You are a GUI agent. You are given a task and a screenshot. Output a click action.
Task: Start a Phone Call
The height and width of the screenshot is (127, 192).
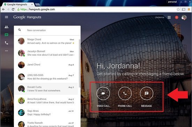click(x=125, y=93)
